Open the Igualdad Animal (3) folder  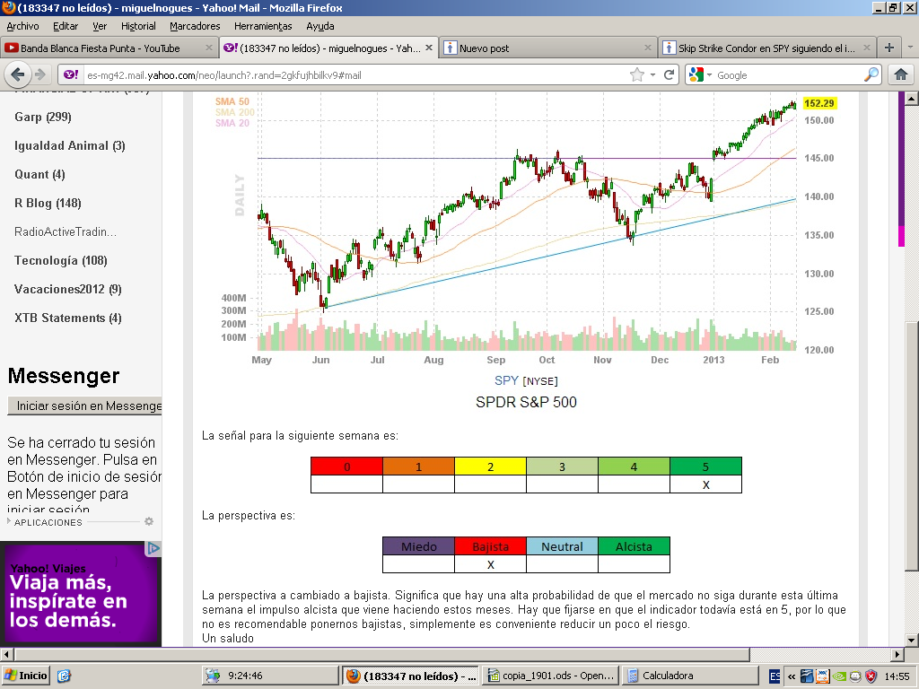pyautogui.click(x=70, y=145)
